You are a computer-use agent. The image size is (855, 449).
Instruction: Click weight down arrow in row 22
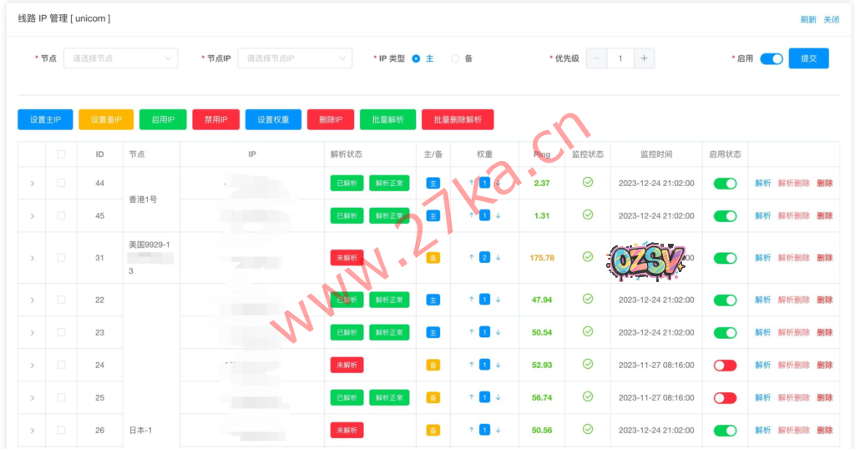498,299
